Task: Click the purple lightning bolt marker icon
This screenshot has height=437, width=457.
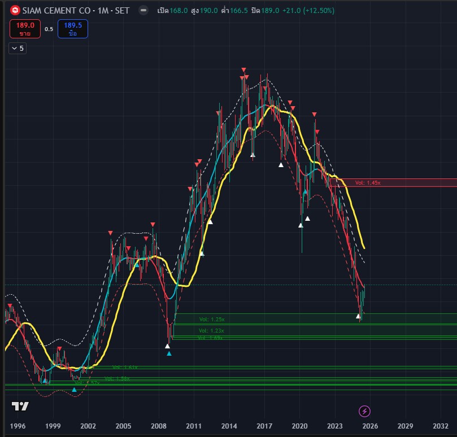Action: coord(364,412)
